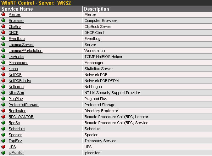The image size is (212, 156).
Task: Click the red status icon next to mhss
Action: click(x=4, y=69)
